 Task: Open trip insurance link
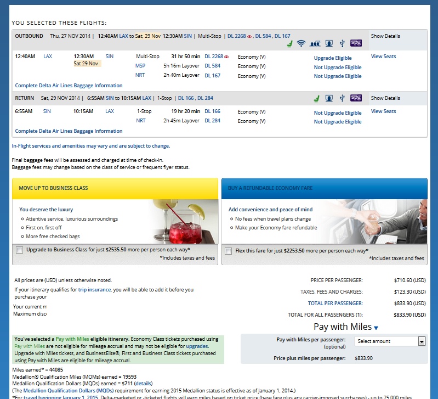94,289
